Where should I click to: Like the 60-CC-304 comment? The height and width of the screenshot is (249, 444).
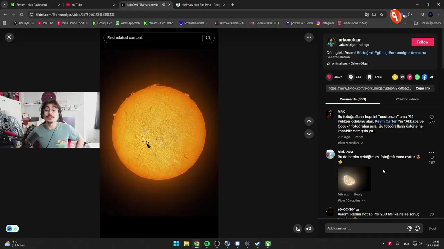(432, 215)
